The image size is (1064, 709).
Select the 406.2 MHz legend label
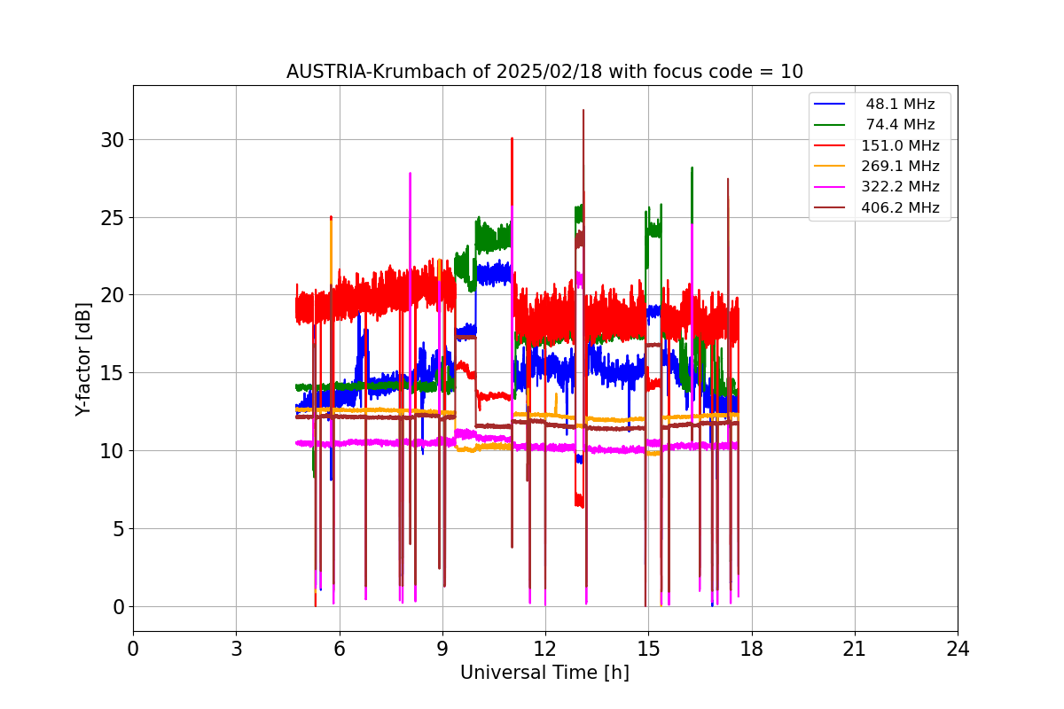pos(900,207)
